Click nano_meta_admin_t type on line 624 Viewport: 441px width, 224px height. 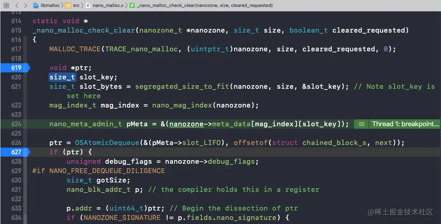point(86,124)
